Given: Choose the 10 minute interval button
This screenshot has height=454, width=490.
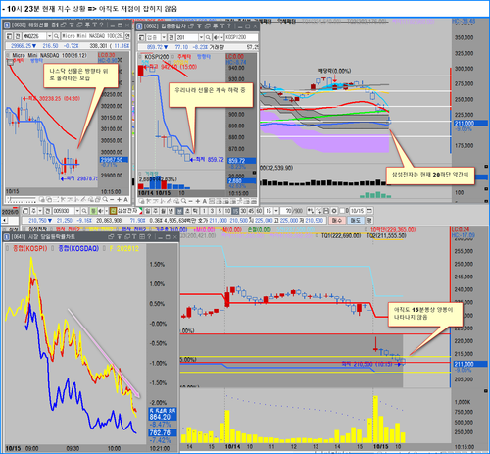Looking at the screenshot, I should (227, 211).
